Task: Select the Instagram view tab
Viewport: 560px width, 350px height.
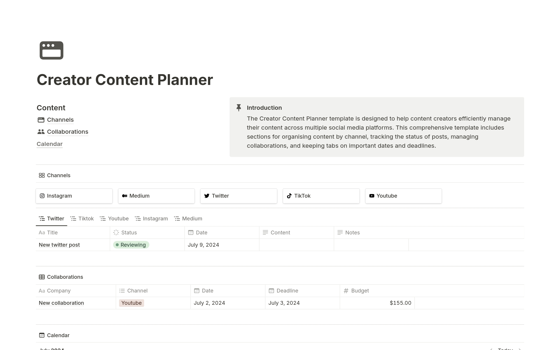Action: (x=151, y=219)
